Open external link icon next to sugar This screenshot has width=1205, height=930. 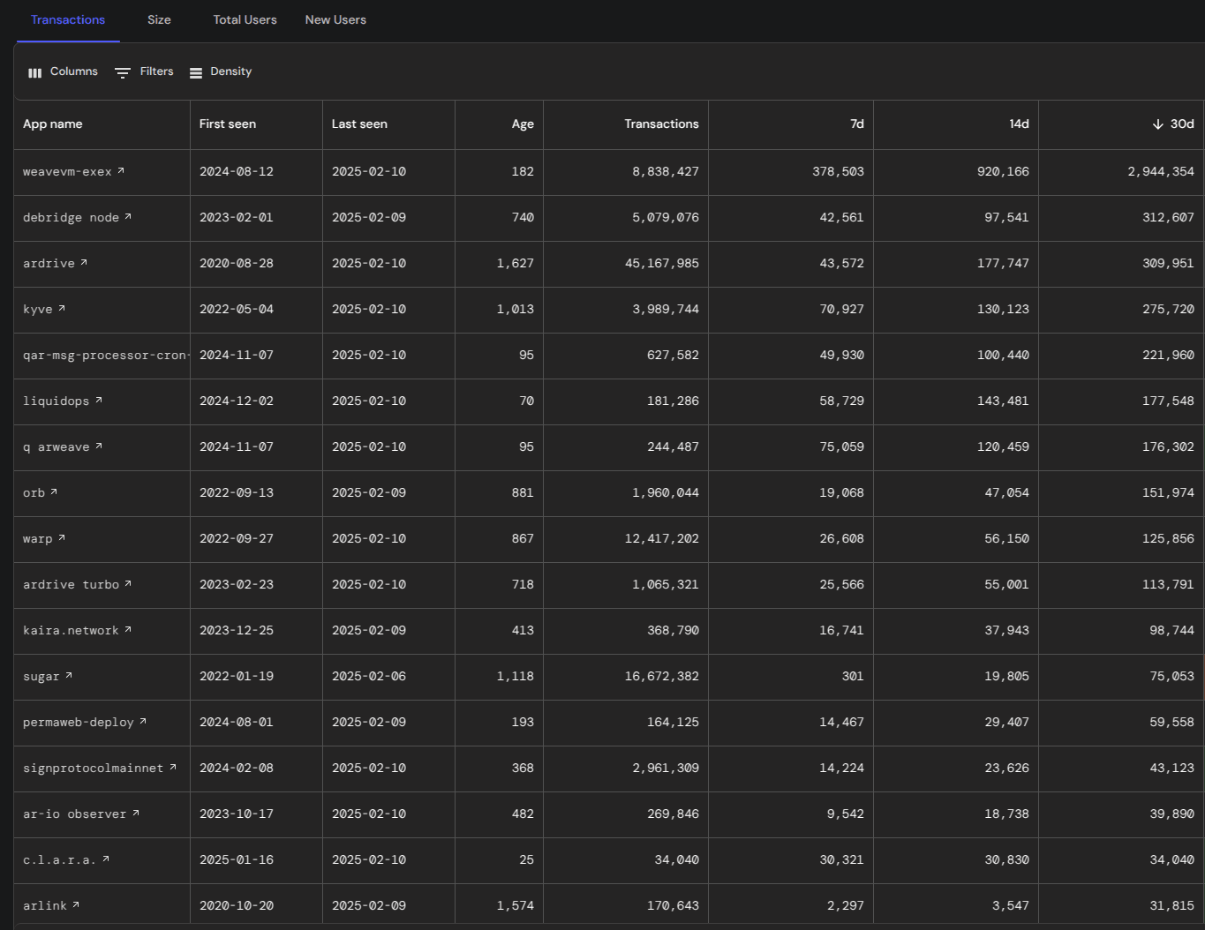click(x=69, y=675)
